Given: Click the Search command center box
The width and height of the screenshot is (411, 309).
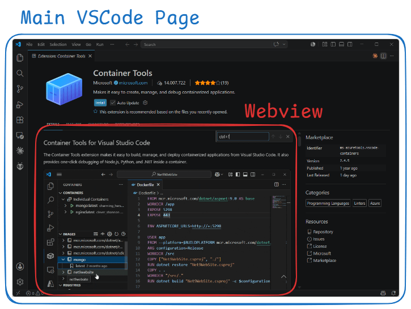Looking at the screenshot, I should (x=214, y=45).
